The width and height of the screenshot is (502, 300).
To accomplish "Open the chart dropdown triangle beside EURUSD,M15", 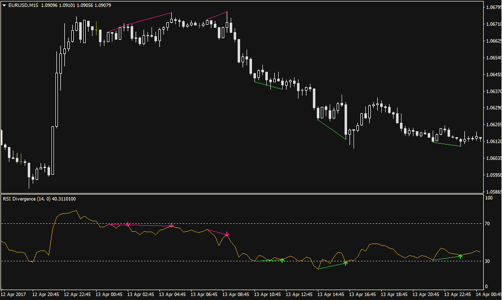I will click(x=4, y=5).
